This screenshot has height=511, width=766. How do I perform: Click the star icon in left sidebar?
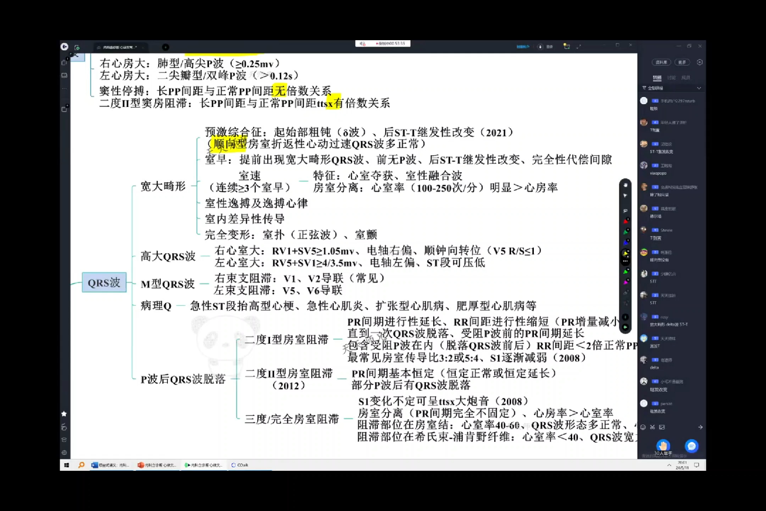tap(64, 414)
